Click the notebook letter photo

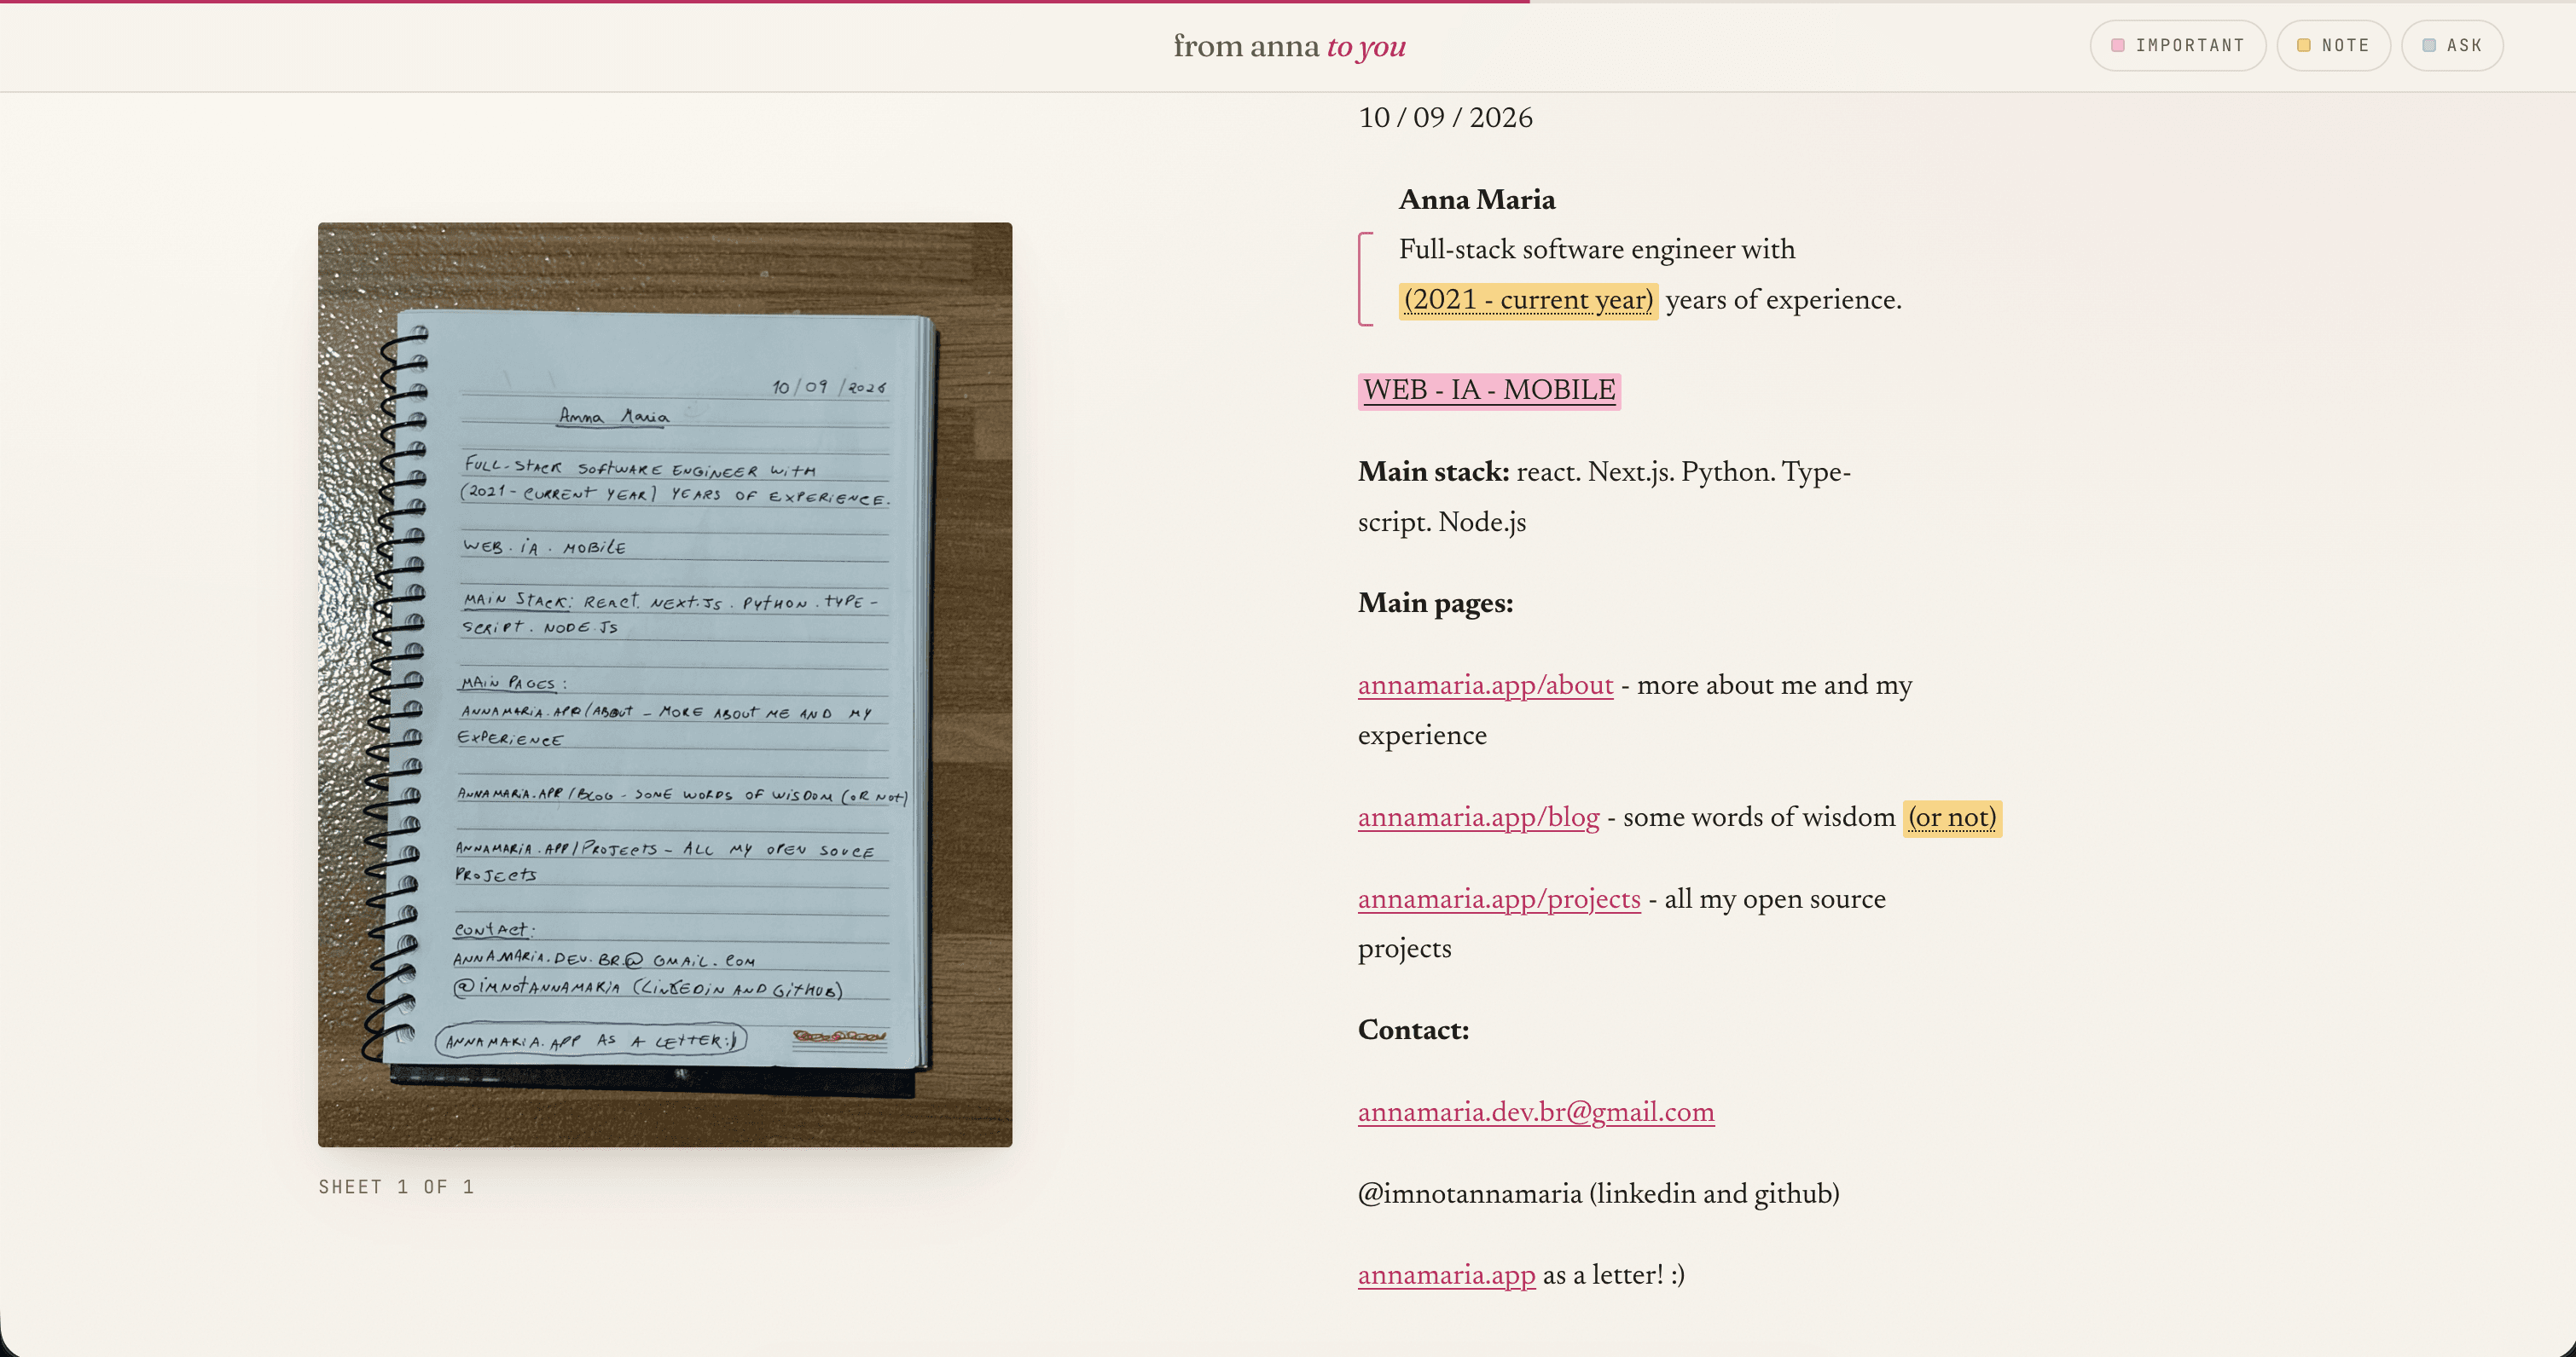(665, 684)
